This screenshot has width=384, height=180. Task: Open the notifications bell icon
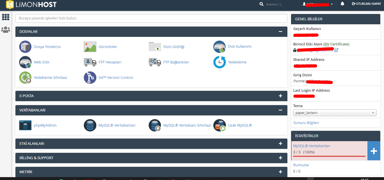342,4
